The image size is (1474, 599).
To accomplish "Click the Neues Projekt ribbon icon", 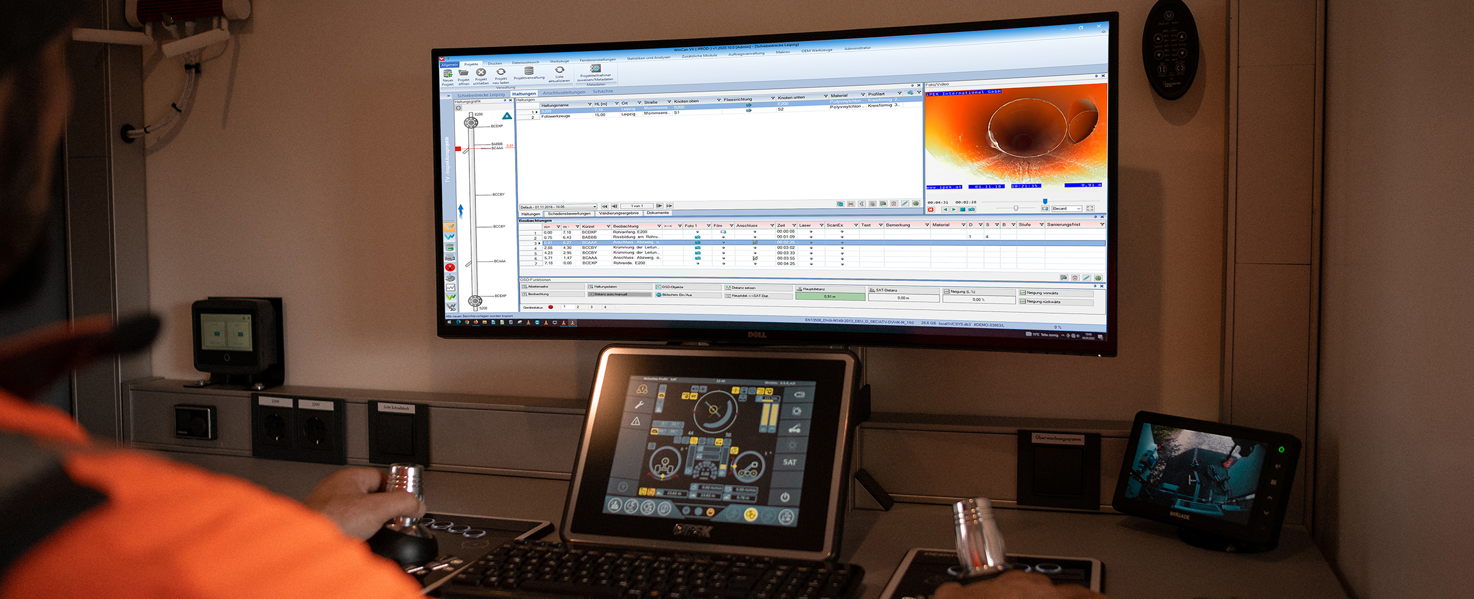I will tap(448, 74).
